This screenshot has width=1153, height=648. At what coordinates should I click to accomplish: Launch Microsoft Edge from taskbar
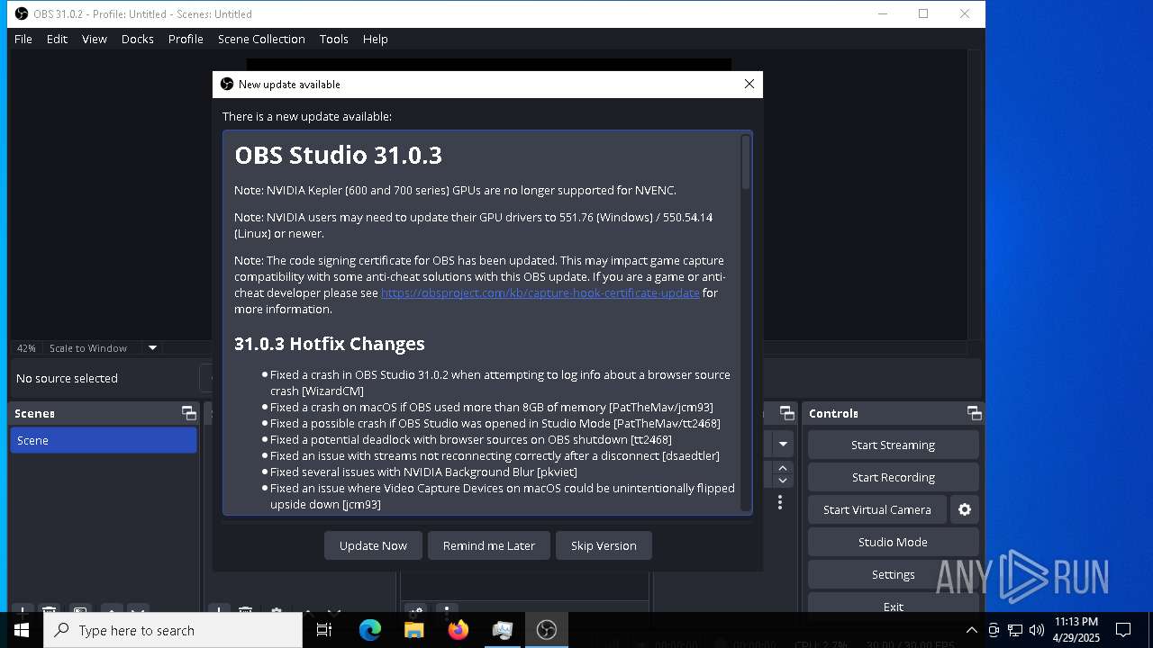click(x=369, y=630)
